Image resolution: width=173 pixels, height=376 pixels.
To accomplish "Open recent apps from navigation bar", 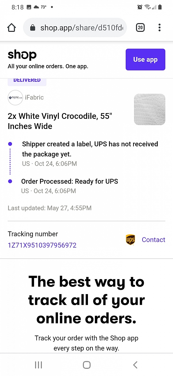I will point(38,365).
